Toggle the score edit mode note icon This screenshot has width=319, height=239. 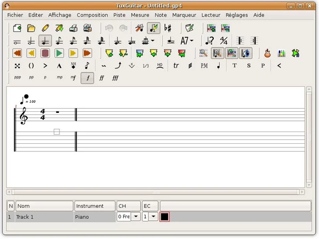[154, 28]
